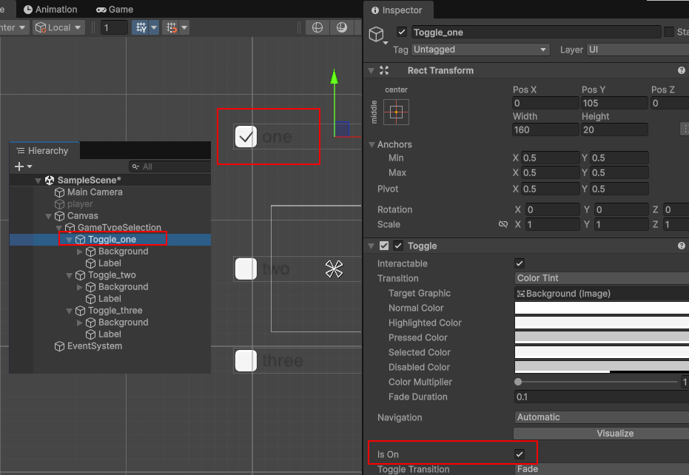Image resolution: width=689 pixels, height=475 pixels.
Task: Click the Fade Duration input field
Action: click(x=601, y=397)
